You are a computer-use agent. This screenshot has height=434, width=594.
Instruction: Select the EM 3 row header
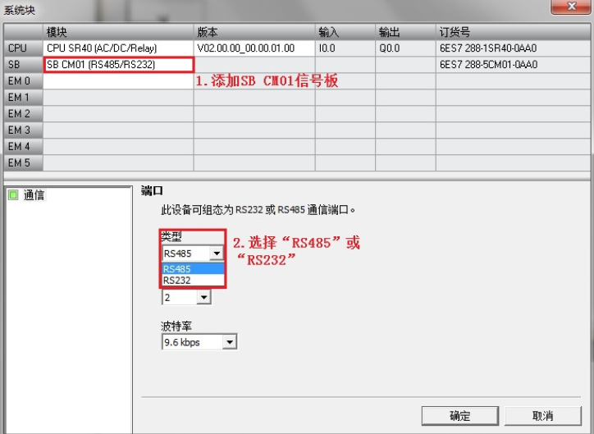click(24, 130)
